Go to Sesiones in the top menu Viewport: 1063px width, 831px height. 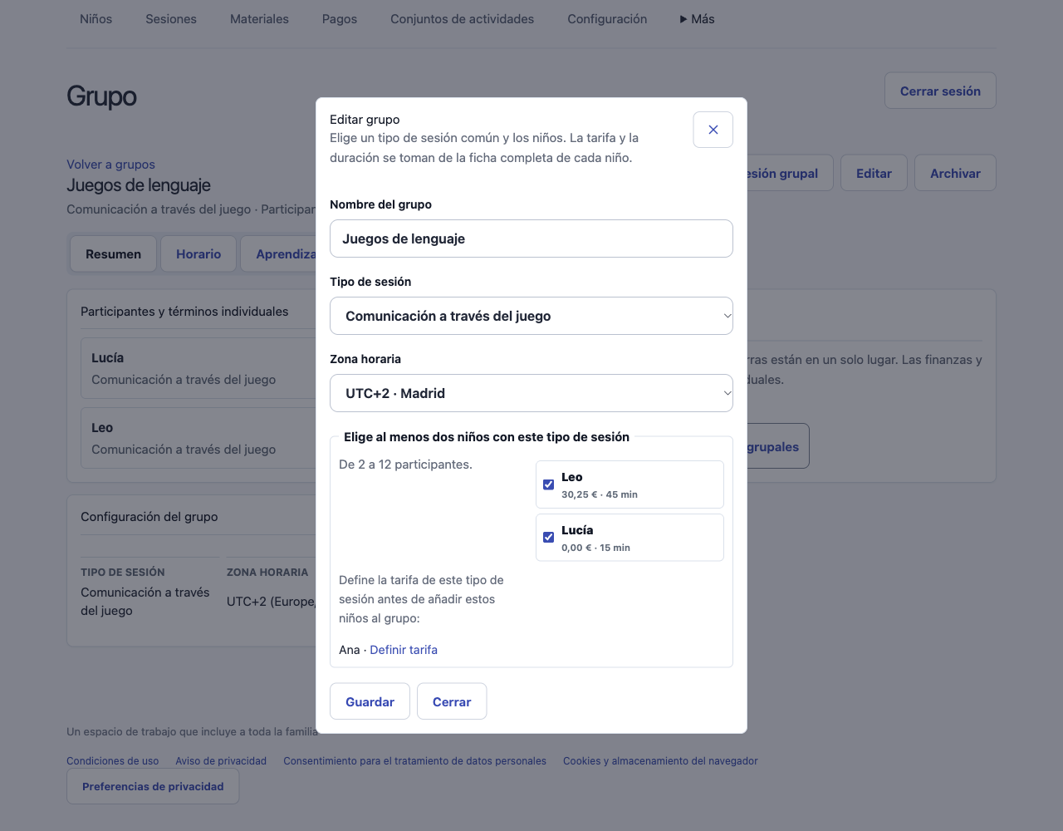coord(171,19)
